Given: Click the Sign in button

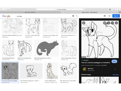Looking at the screenshot, I should point(116,16).
